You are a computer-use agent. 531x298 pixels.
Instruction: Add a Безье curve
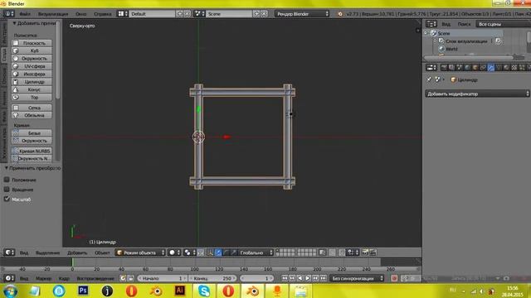pos(32,133)
